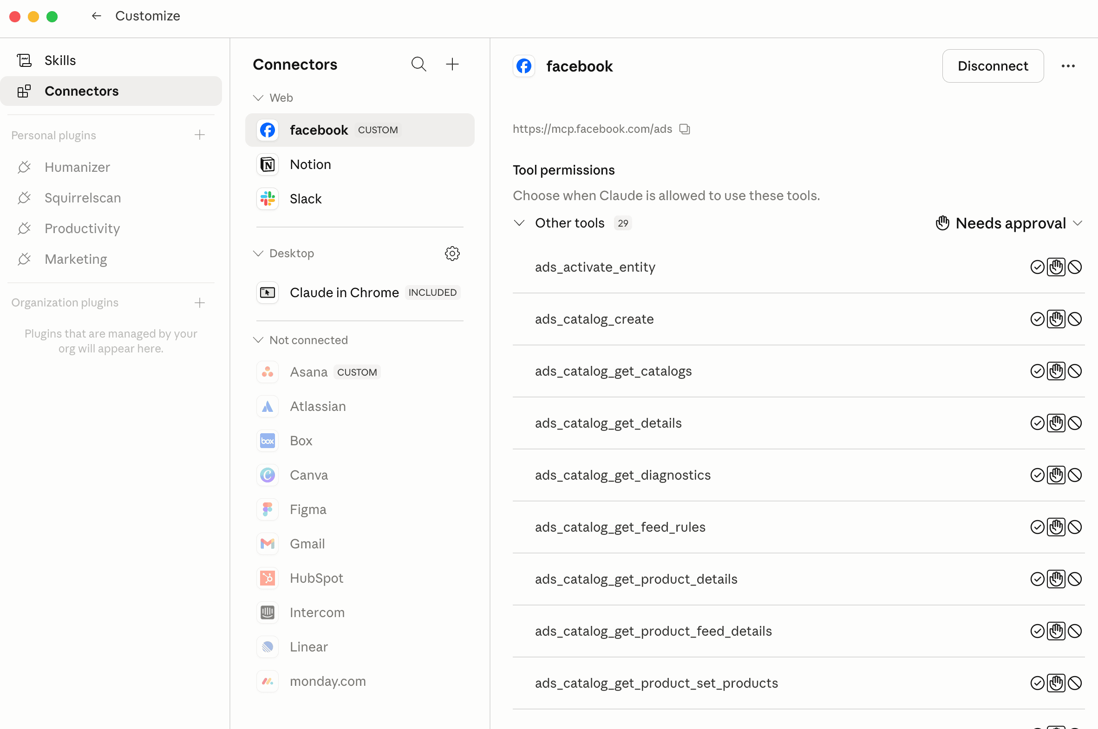Open the Connectors section in sidebar

click(x=111, y=91)
